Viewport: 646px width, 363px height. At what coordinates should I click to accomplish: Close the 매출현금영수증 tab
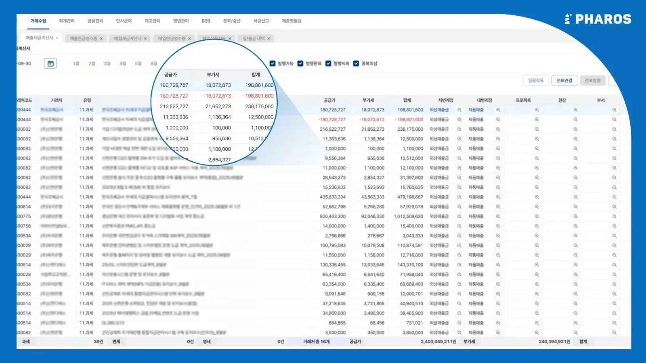101,39
